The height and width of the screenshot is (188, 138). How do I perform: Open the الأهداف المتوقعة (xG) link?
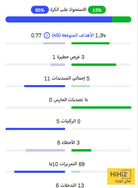[x=73, y=35]
